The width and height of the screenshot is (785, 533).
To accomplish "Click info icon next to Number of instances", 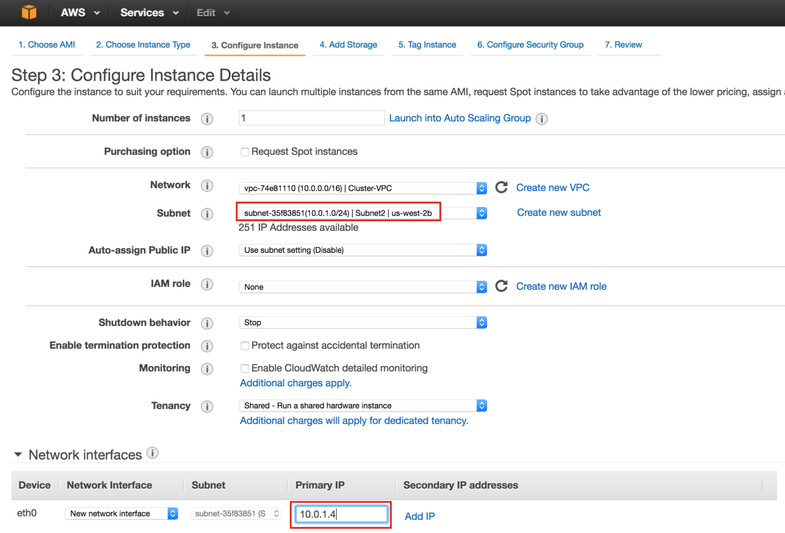I will pyautogui.click(x=207, y=119).
